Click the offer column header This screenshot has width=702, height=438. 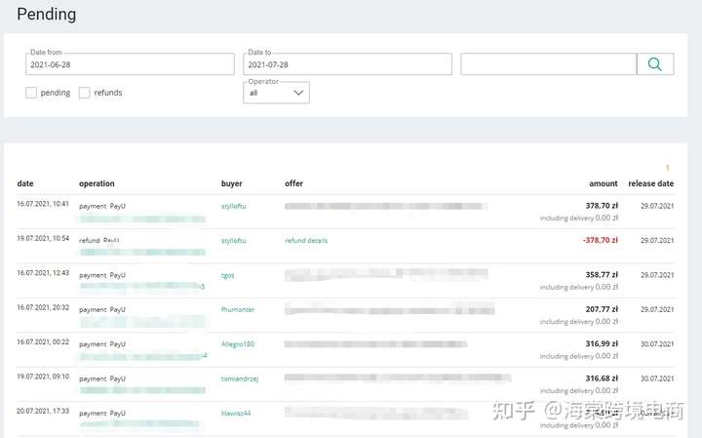click(x=293, y=183)
